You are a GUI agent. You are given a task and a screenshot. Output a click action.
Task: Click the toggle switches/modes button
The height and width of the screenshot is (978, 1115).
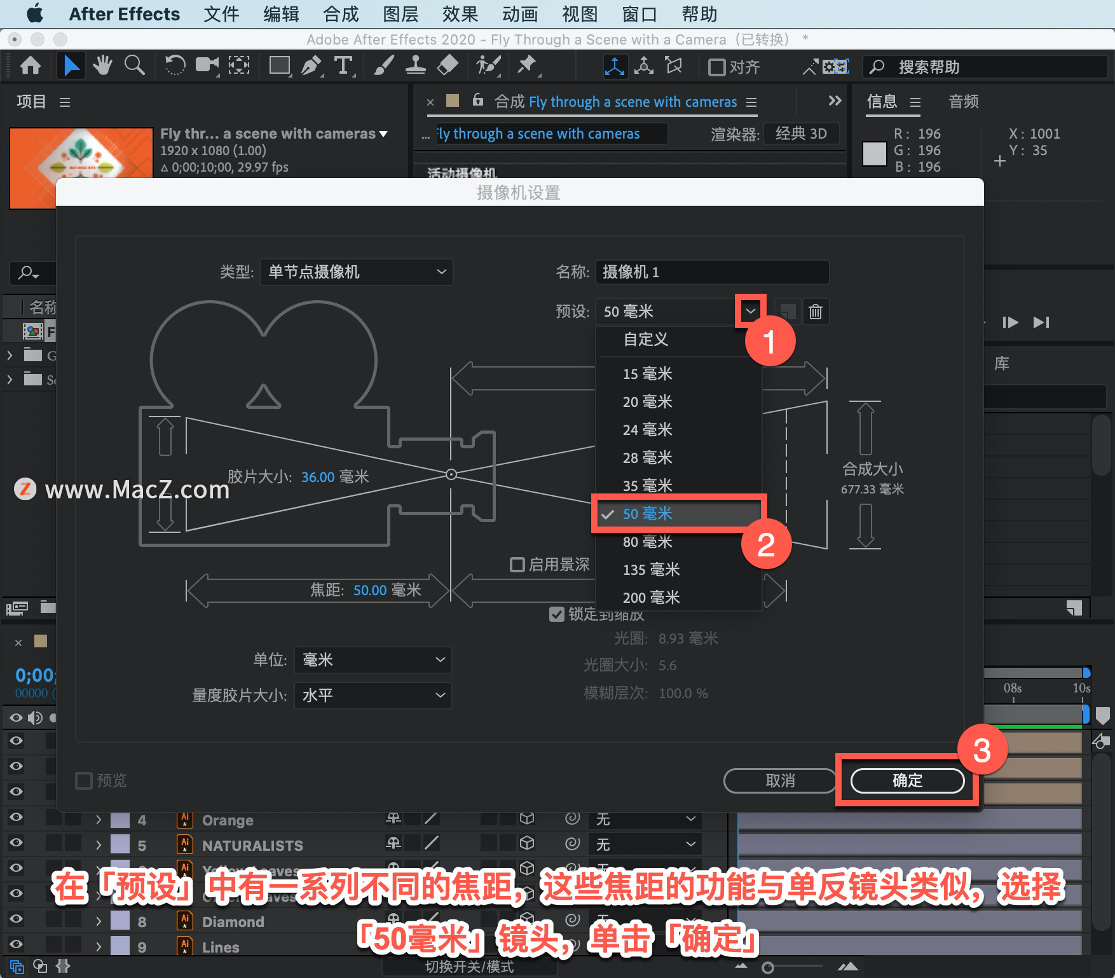coord(469,967)
